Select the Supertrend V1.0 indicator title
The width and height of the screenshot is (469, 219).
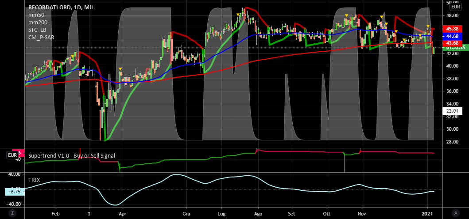[x=71, y=155]
